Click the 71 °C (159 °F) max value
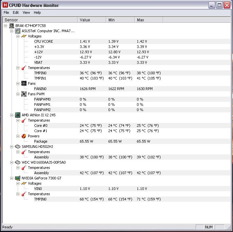The width and height of the screenshot is (233, 232). pos(149,199)
